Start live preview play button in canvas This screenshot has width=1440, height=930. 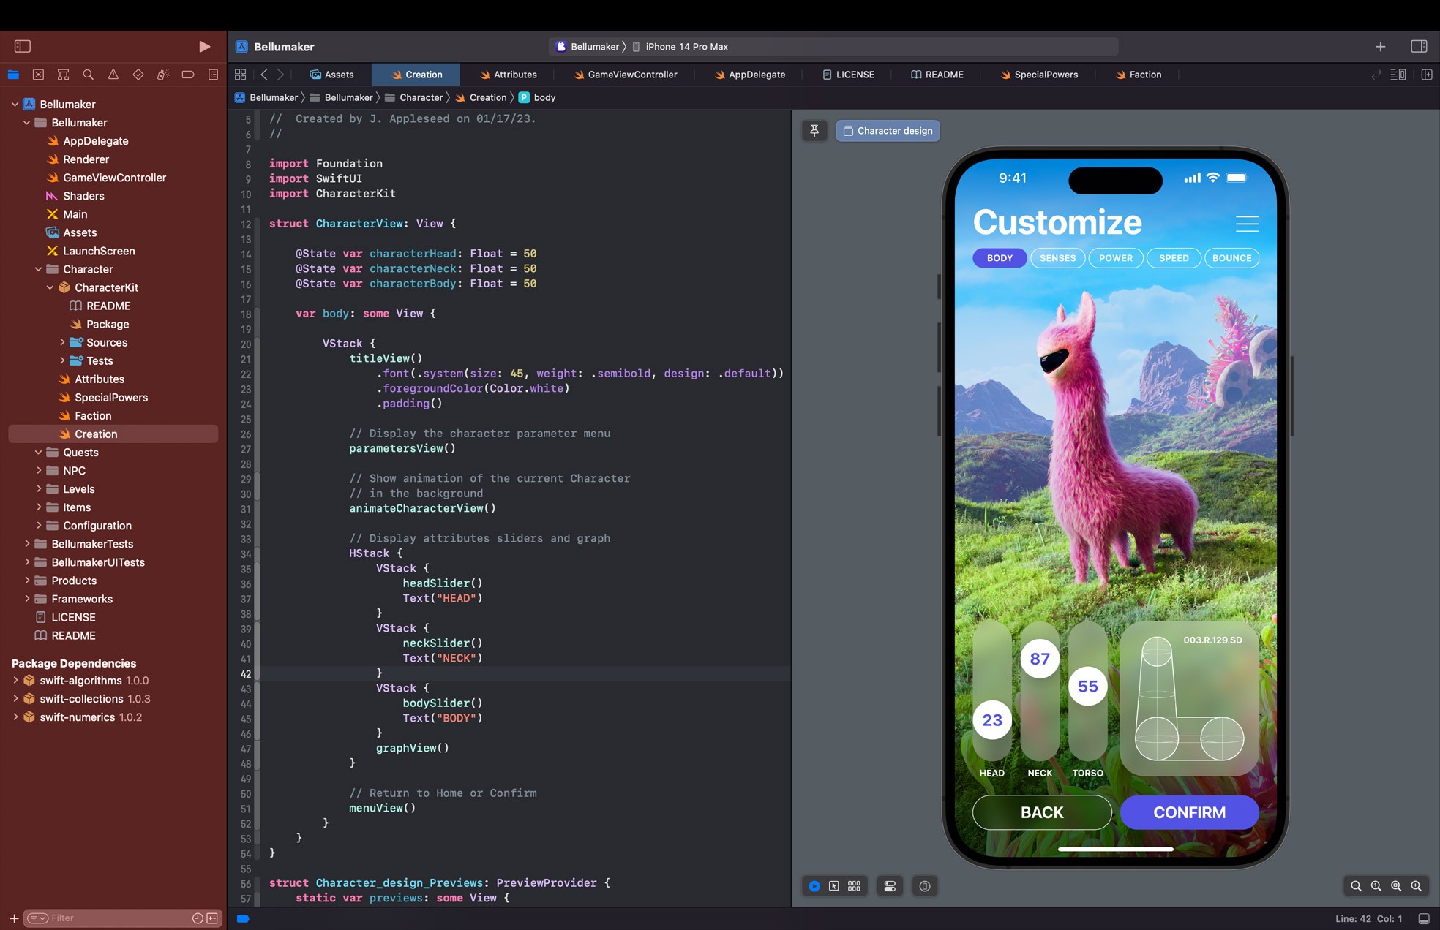point(814,886)
